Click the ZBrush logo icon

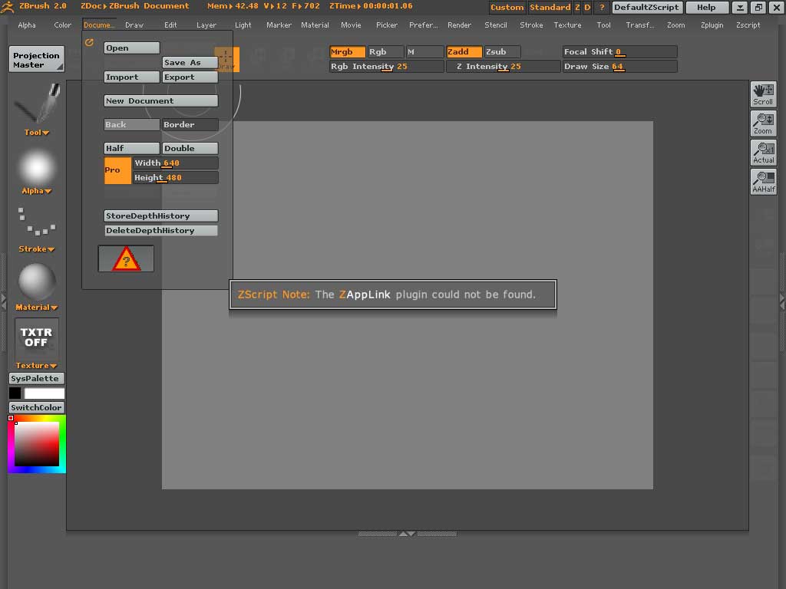[8, 6]
